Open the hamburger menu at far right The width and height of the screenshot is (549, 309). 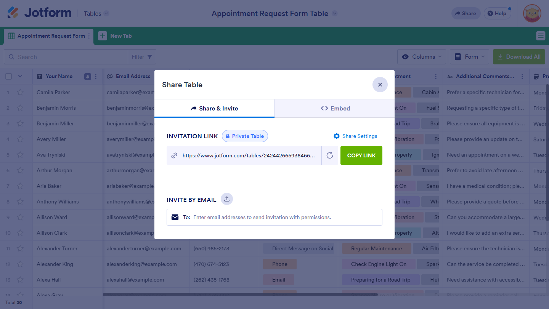coord(540,36)
